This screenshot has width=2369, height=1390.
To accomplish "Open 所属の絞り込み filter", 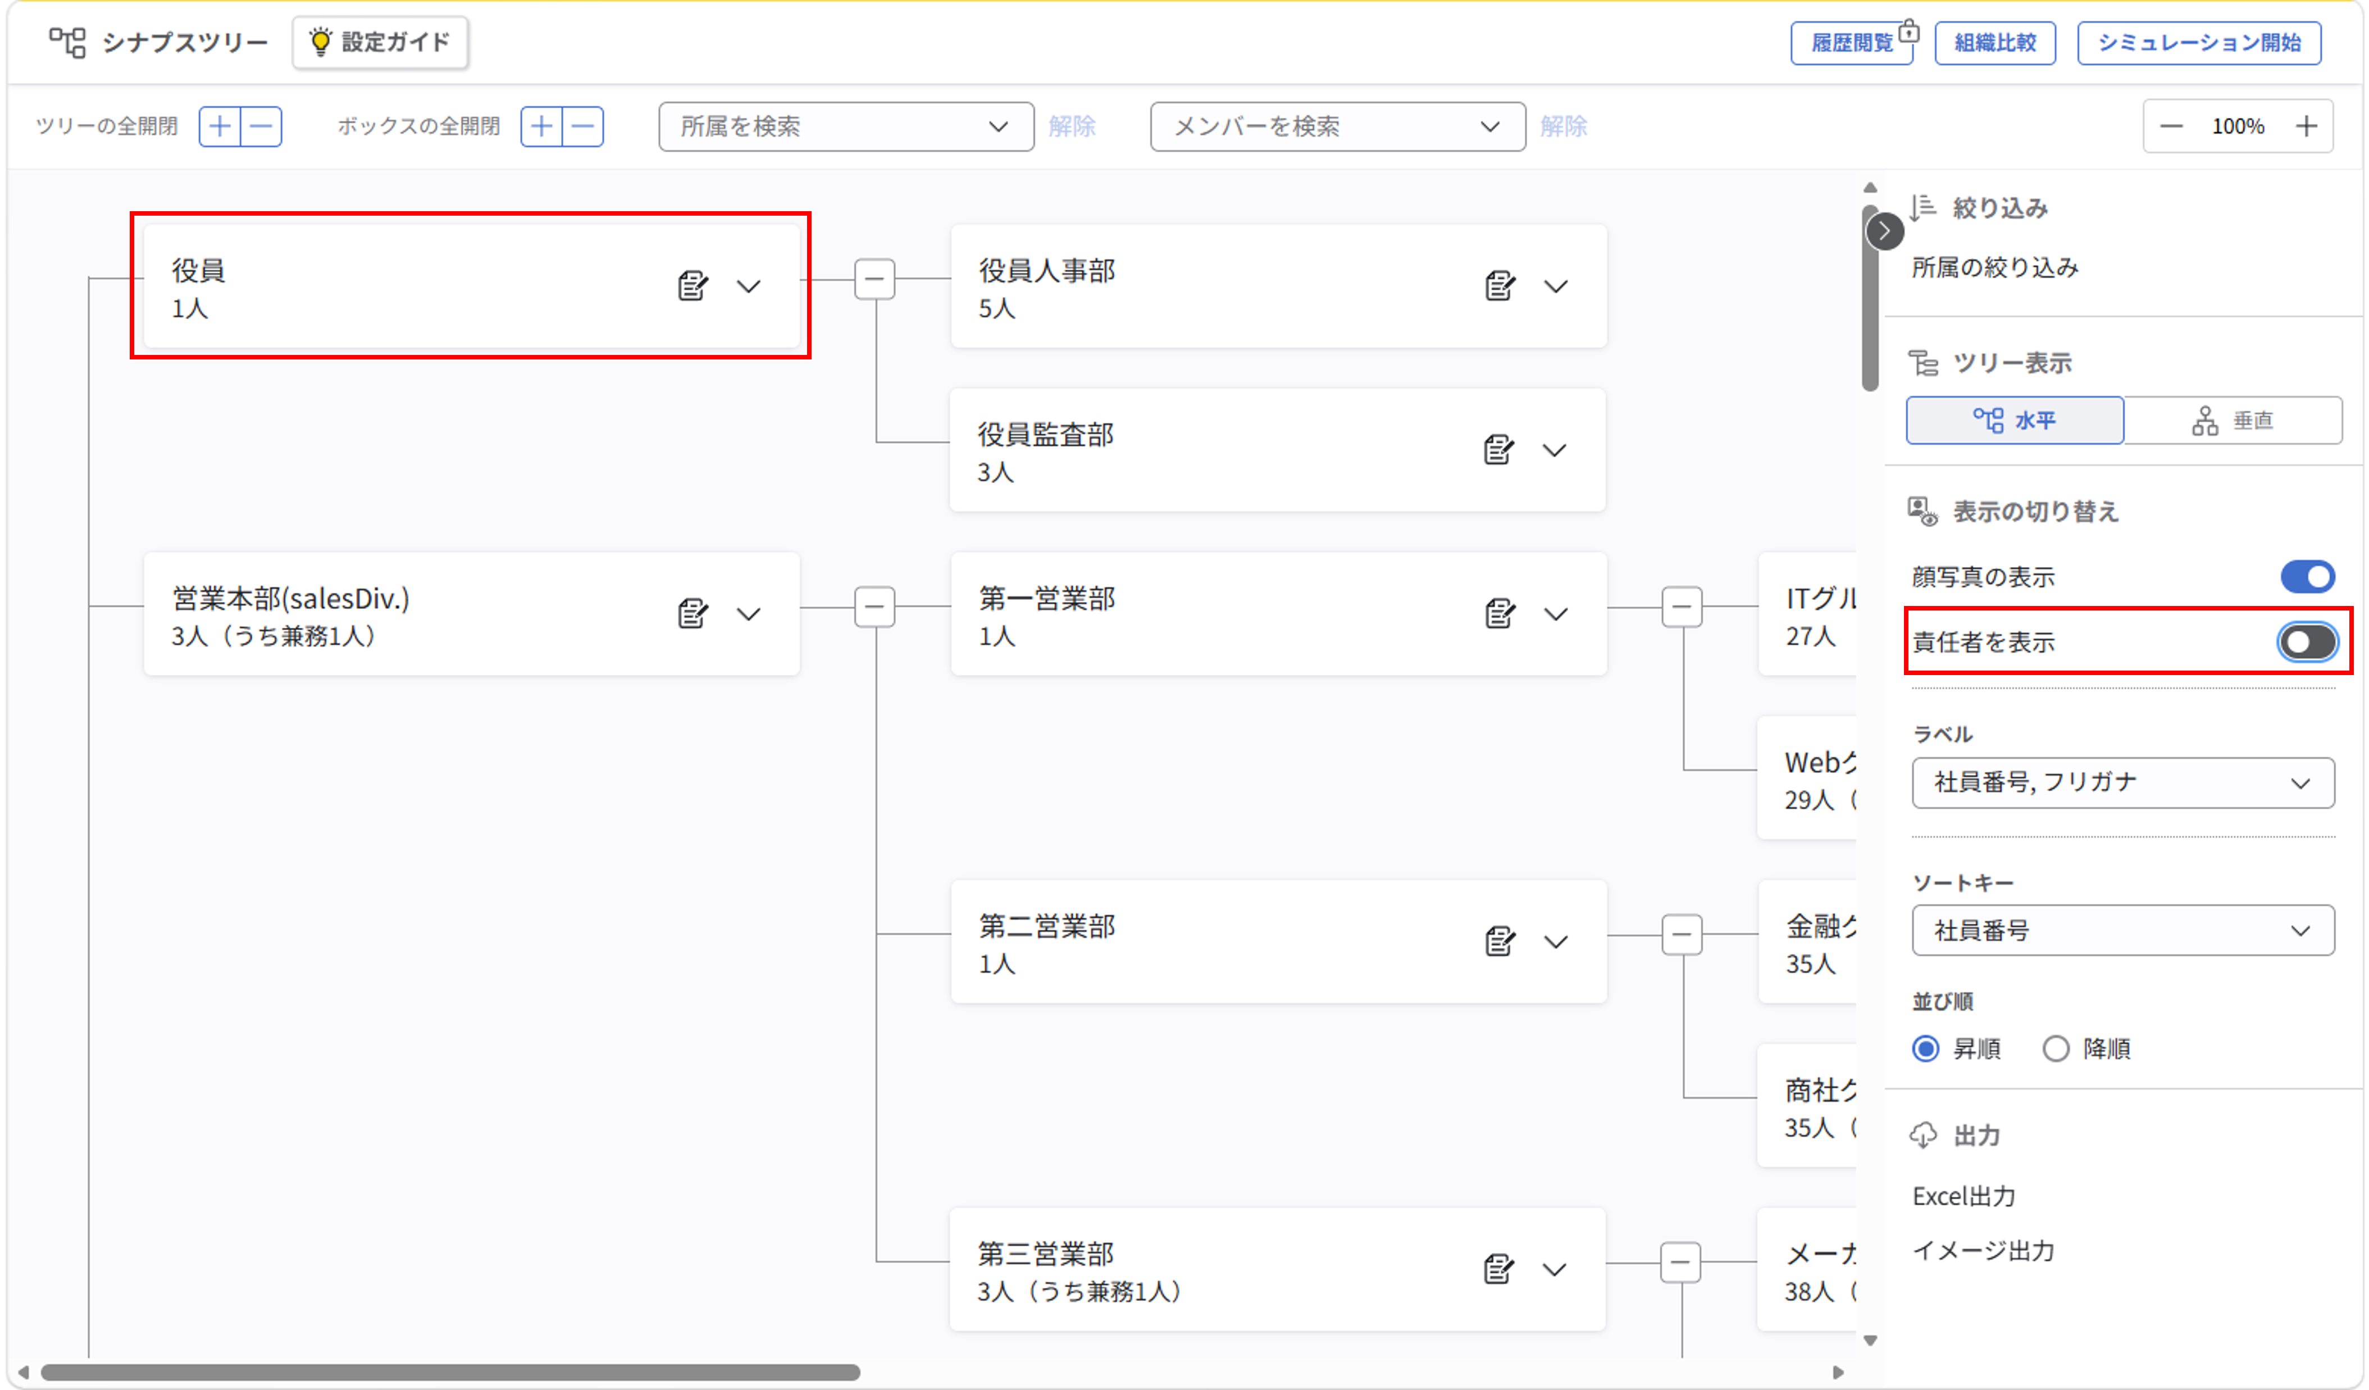I will coord(1995,268).
